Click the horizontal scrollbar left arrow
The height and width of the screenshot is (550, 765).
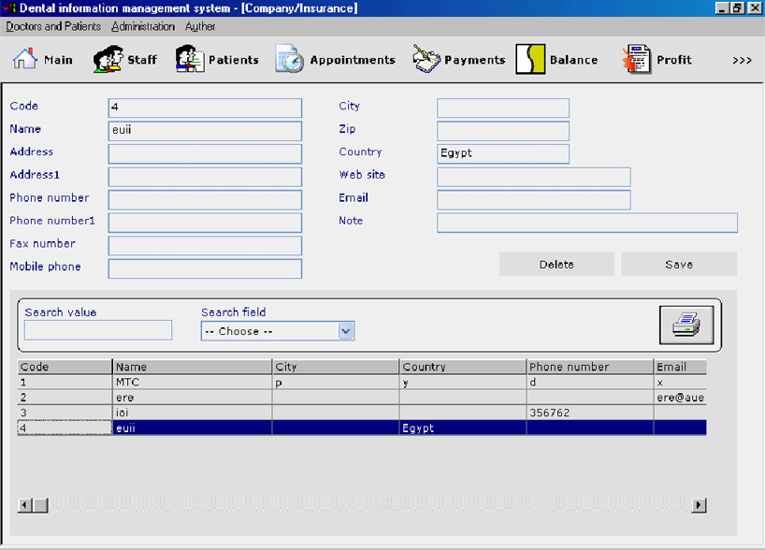pos(25,505)
